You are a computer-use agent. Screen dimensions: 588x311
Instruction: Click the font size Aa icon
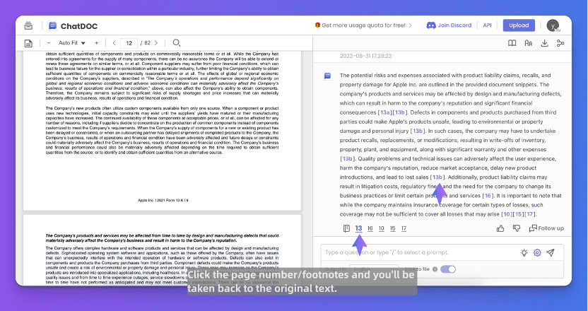pyautogui.click(x=528, y=43)
